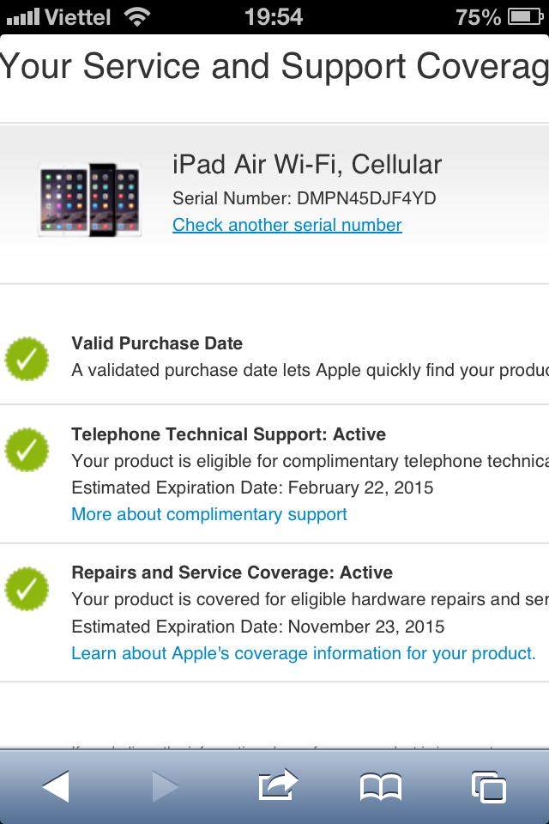
Task: Tap the Telephone Technical Support: Active heading
Action: pyautogui.click(x=228, y=434)
